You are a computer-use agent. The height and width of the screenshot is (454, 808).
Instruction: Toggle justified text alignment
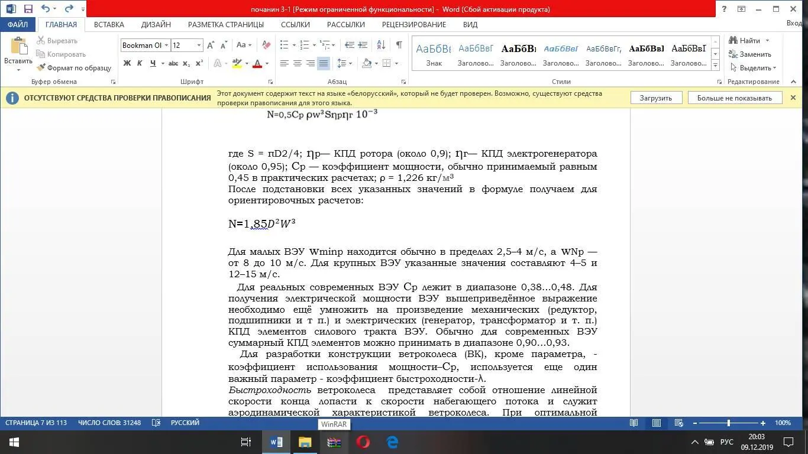tap(323, 63)
